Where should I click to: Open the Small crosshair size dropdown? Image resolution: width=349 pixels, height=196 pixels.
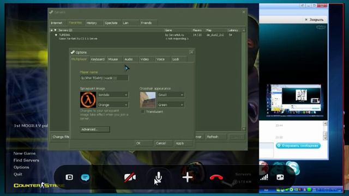coord(171,95)
